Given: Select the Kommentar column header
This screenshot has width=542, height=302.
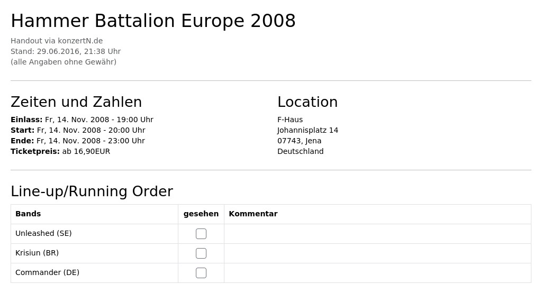Looking at the screenshot, I should click(x=253, y=214).
